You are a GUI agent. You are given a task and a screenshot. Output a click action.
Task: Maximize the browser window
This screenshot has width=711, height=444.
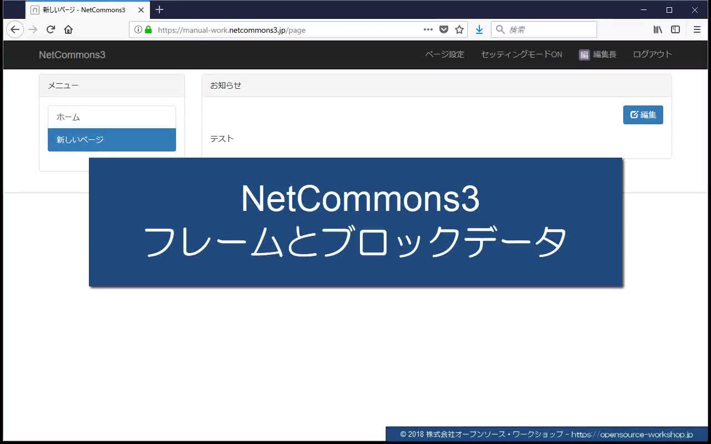point(669,10)
